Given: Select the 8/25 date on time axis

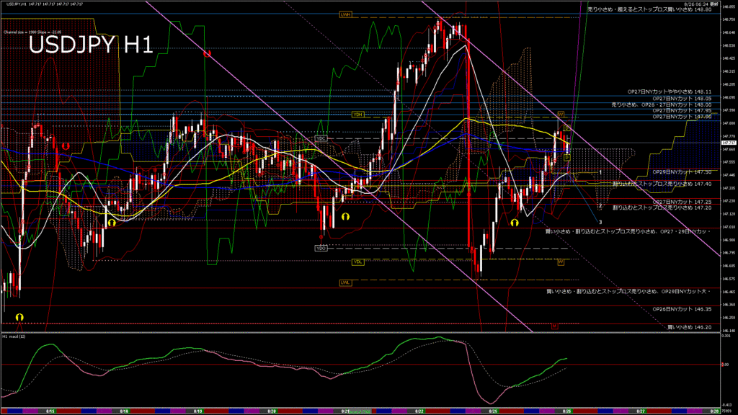Looking at the screenshot, I should [x=493, y=411].
